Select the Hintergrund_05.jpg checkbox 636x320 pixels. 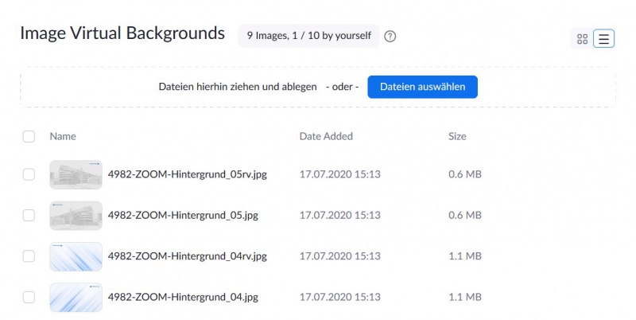click(x=29, y=215)
